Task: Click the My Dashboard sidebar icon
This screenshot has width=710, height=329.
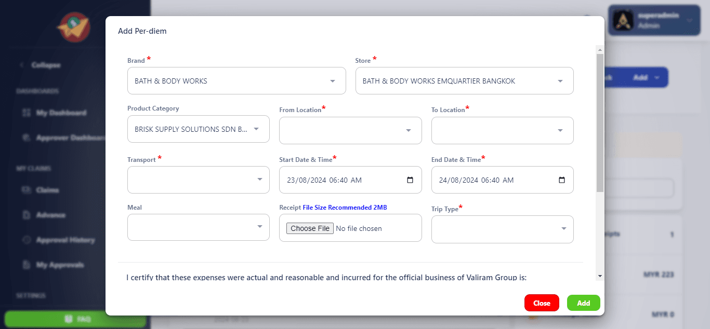Action: click(27, 113)
